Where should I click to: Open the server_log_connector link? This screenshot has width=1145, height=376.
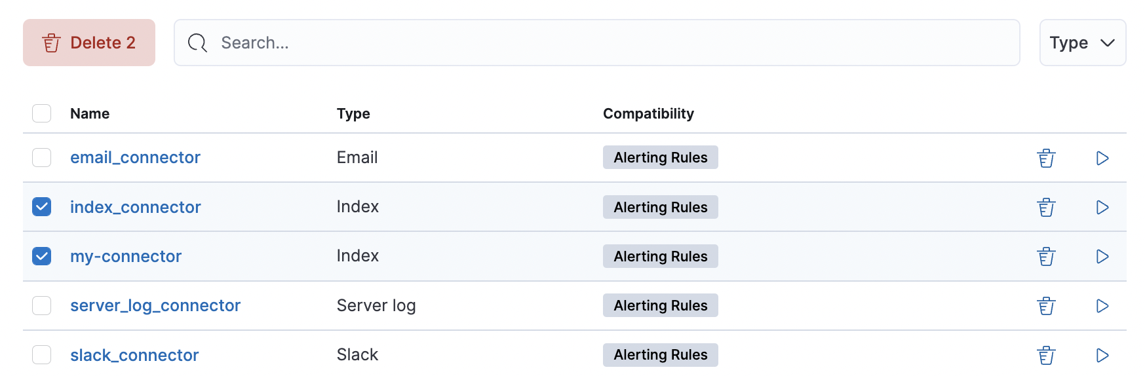[x=155, y=306]
